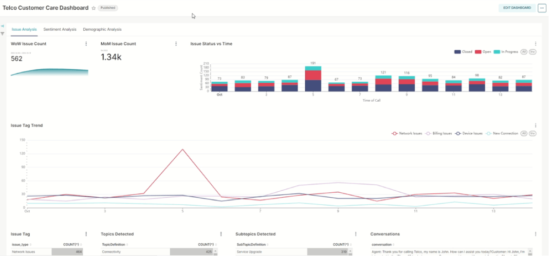Switch to the Demographic Analysis tab
Viewport: 552px width, 256px height.
102,30
